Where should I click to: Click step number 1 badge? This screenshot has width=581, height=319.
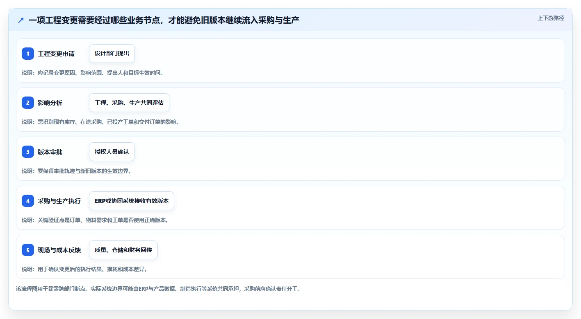[28, 54]
